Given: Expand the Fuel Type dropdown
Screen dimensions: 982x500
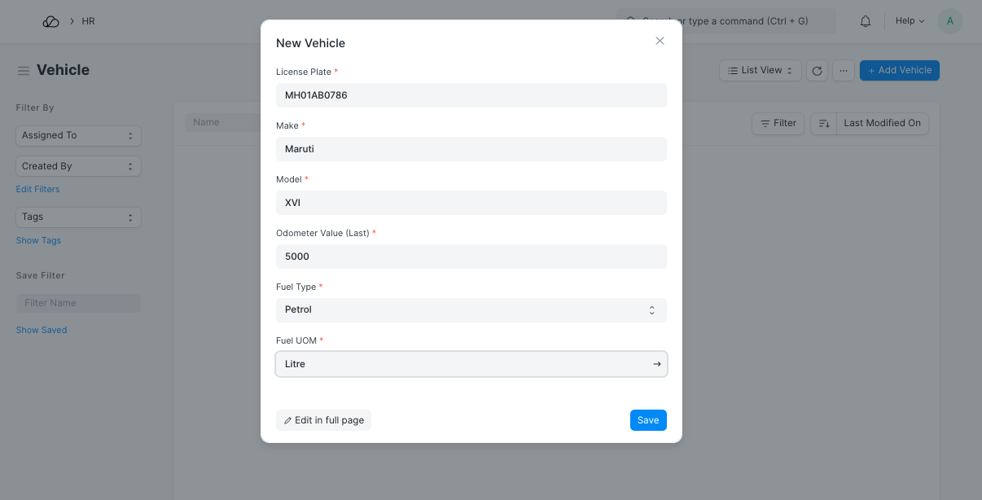Looking at the screenshot, I should 471,310.
